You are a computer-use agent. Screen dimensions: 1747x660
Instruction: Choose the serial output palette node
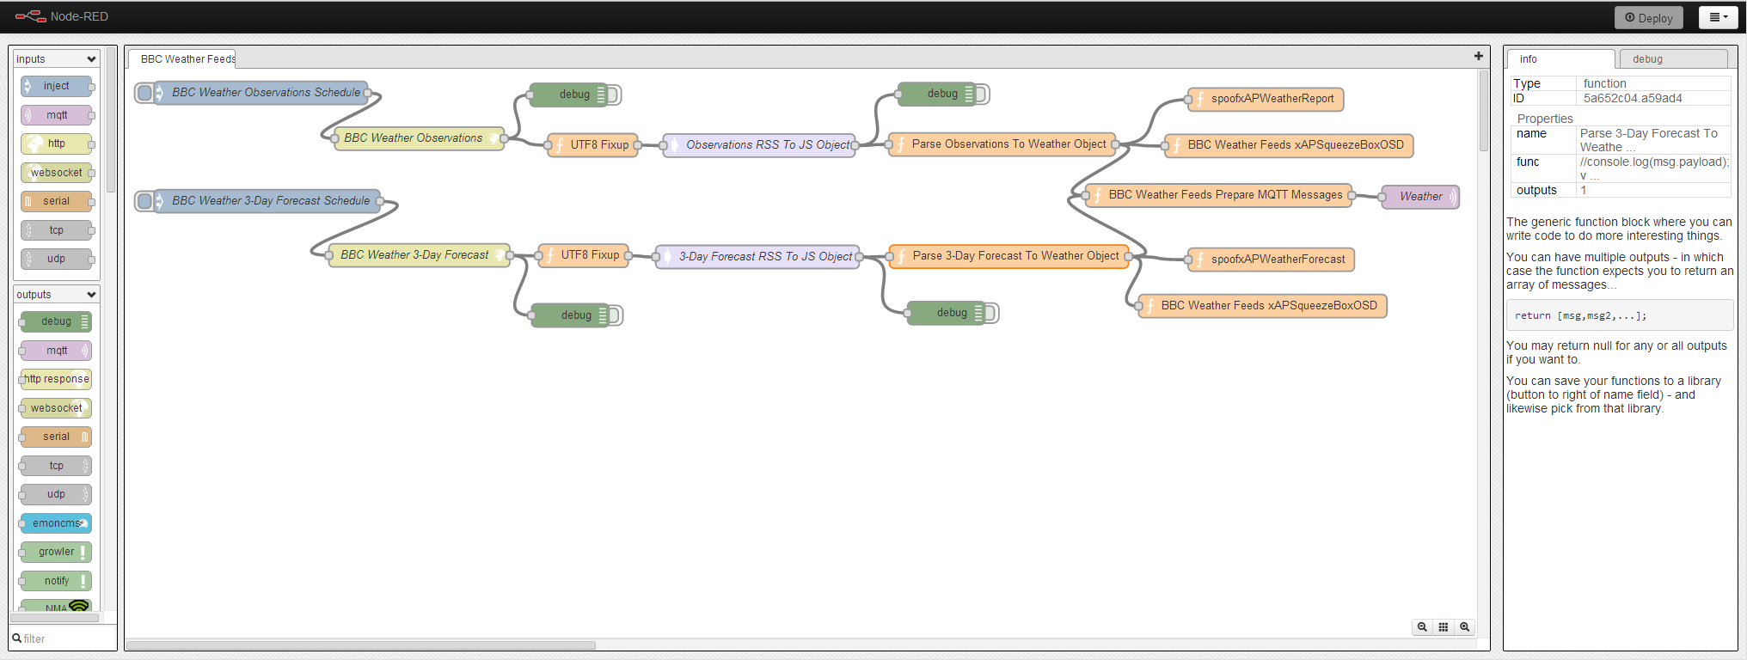pyautogui.click(x=56, y=437)
